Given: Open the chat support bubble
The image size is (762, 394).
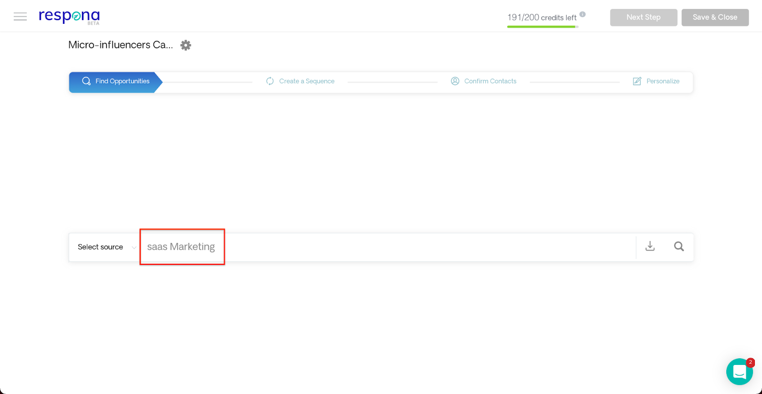Looking at the screenshot, I should (x=740, y=372).
